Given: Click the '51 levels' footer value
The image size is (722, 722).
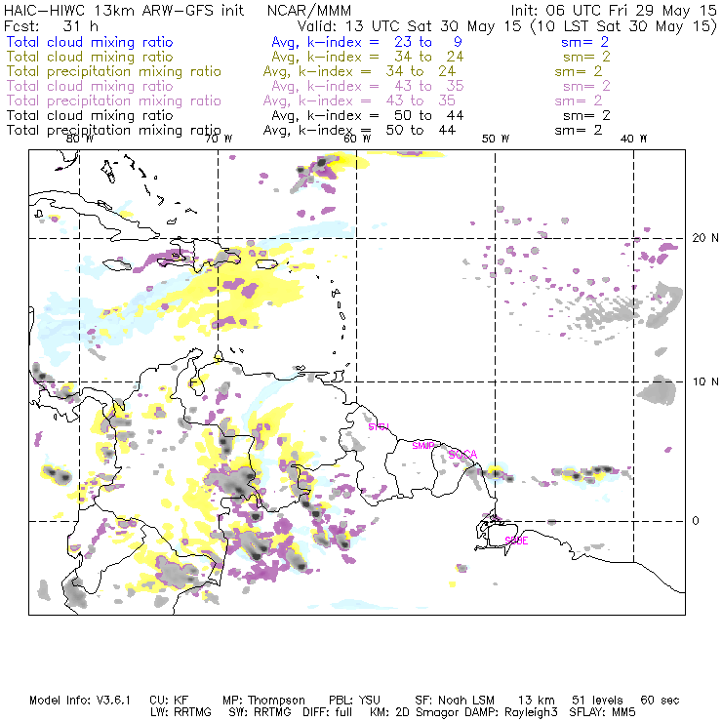Looking at the screenshot, I should (x=597, y=701).
